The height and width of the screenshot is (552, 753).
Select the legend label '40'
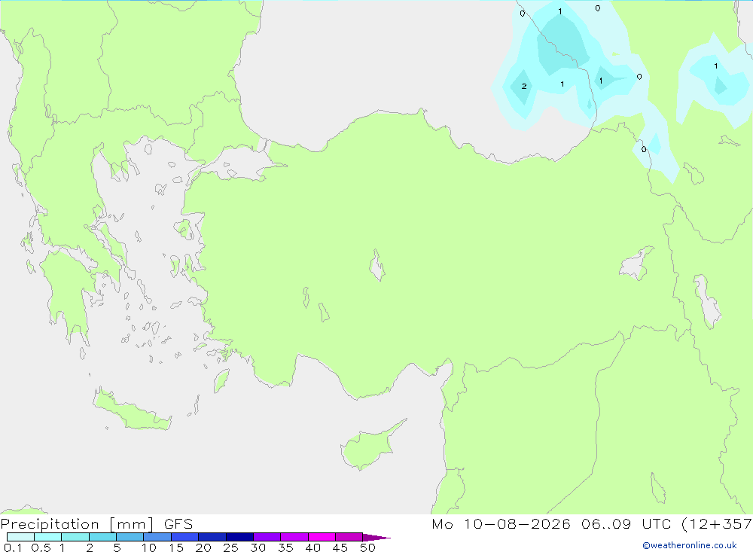pos(312,547)
